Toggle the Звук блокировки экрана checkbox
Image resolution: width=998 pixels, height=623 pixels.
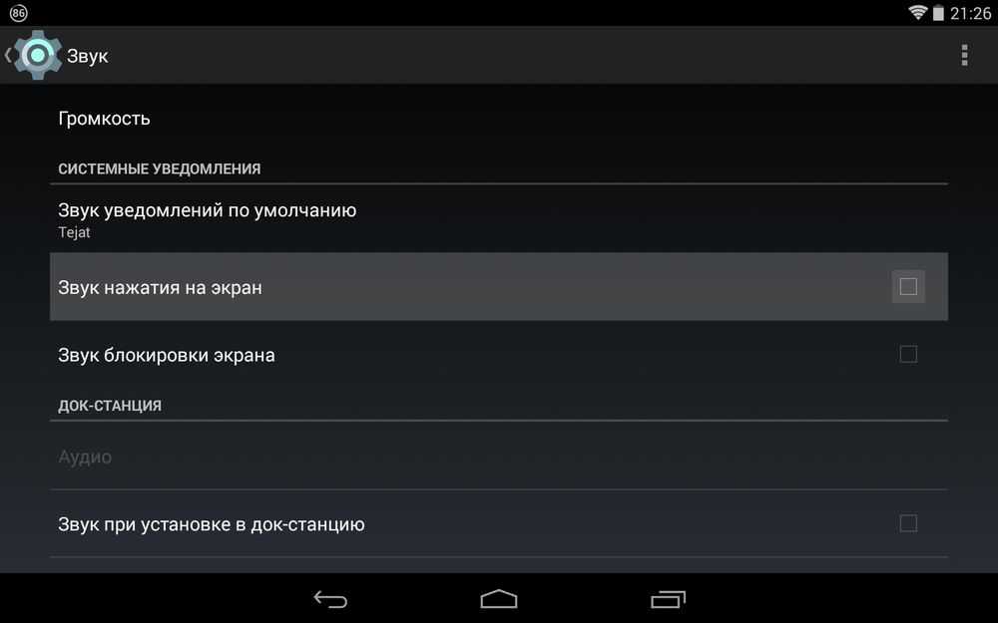[x=908, y=354]
